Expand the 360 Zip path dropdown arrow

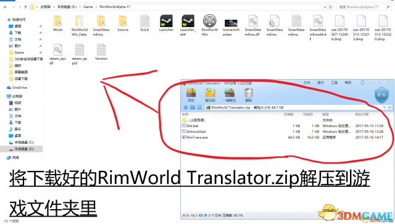[x=390, y=107]
